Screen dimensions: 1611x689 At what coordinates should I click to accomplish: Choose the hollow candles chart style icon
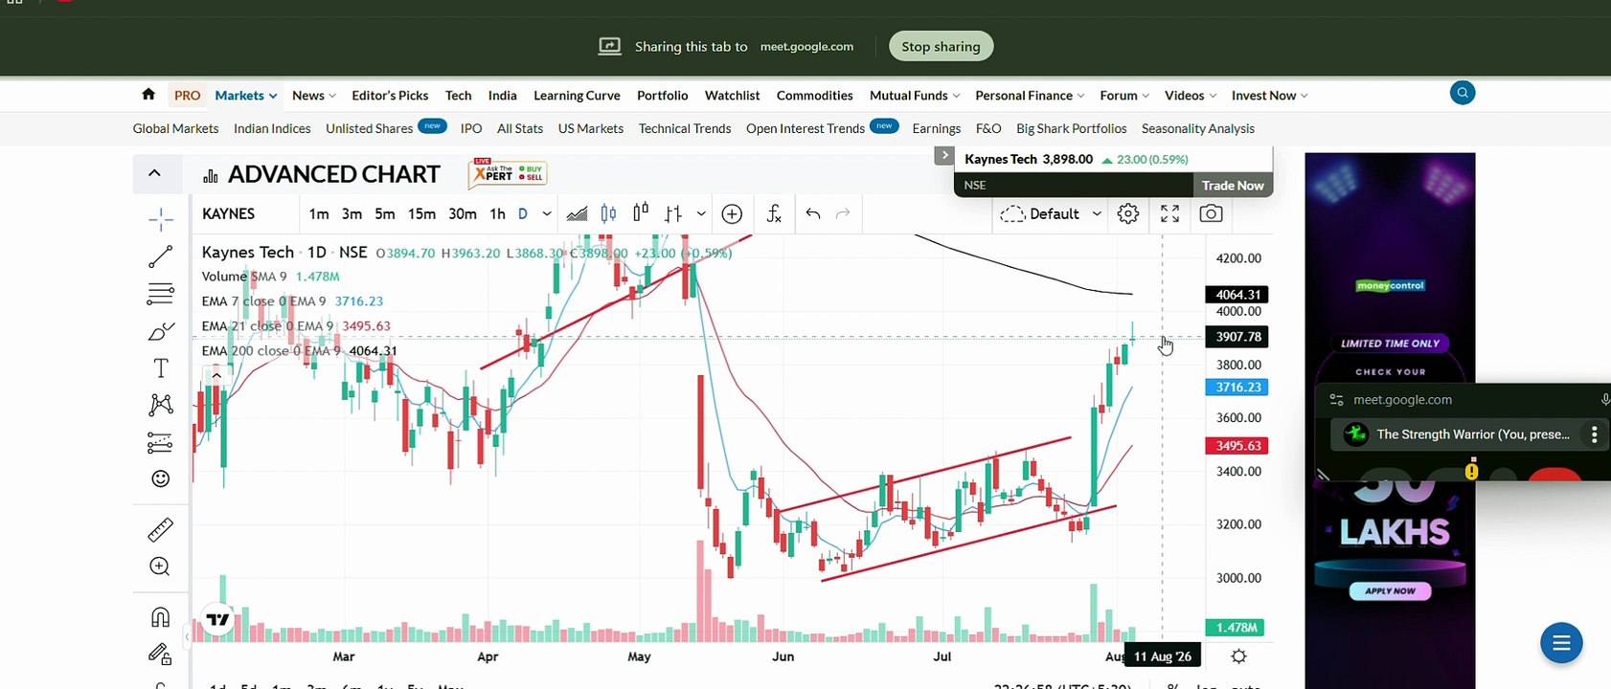[641, 212]
